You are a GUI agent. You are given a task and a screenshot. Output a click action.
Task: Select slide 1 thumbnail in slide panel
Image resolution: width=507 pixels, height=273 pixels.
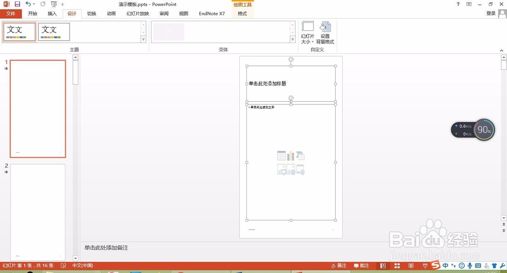(38, 108)
